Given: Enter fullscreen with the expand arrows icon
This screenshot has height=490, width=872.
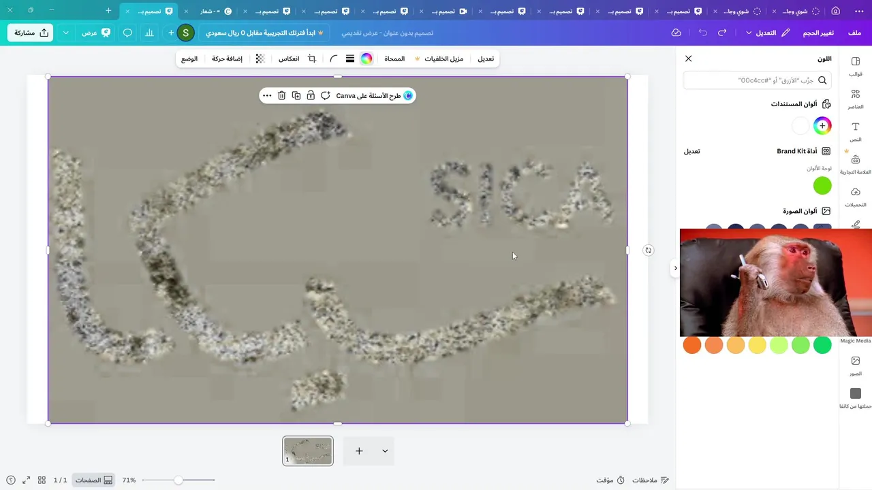Looking at the screenshot, I should [26, 480].
